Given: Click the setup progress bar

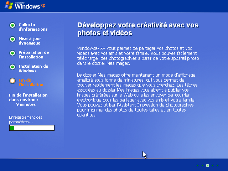Looking at the screenshot, I should click(x=32, y=128).
